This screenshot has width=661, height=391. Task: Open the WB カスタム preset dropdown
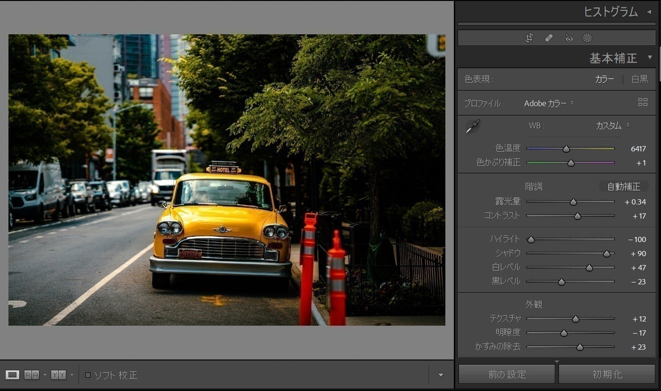[612, 125]
